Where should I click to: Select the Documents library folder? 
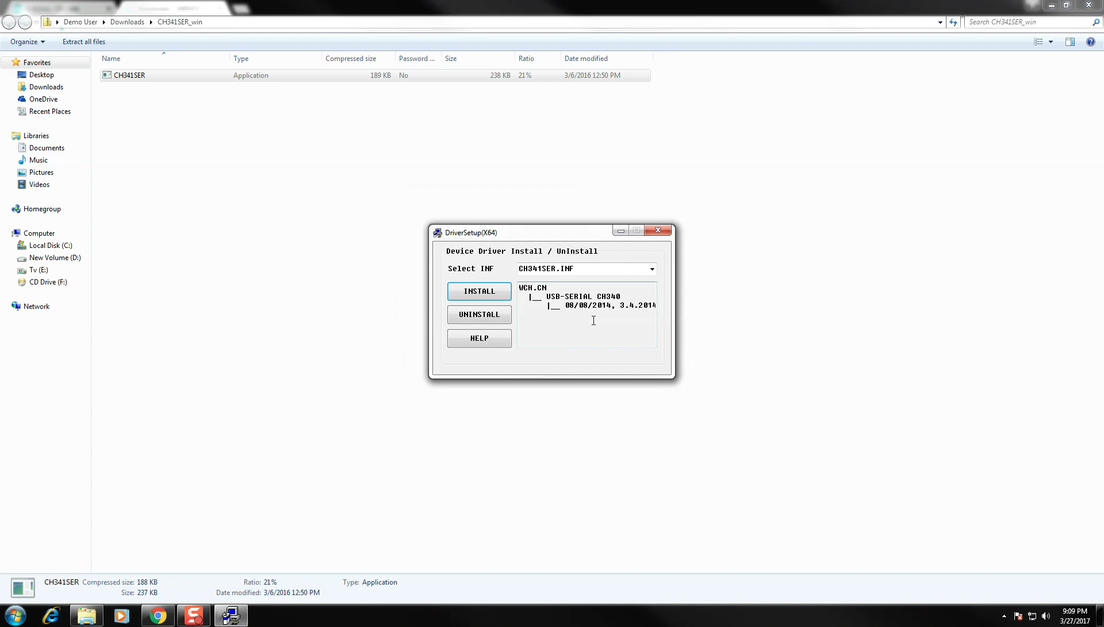point(46,147)
